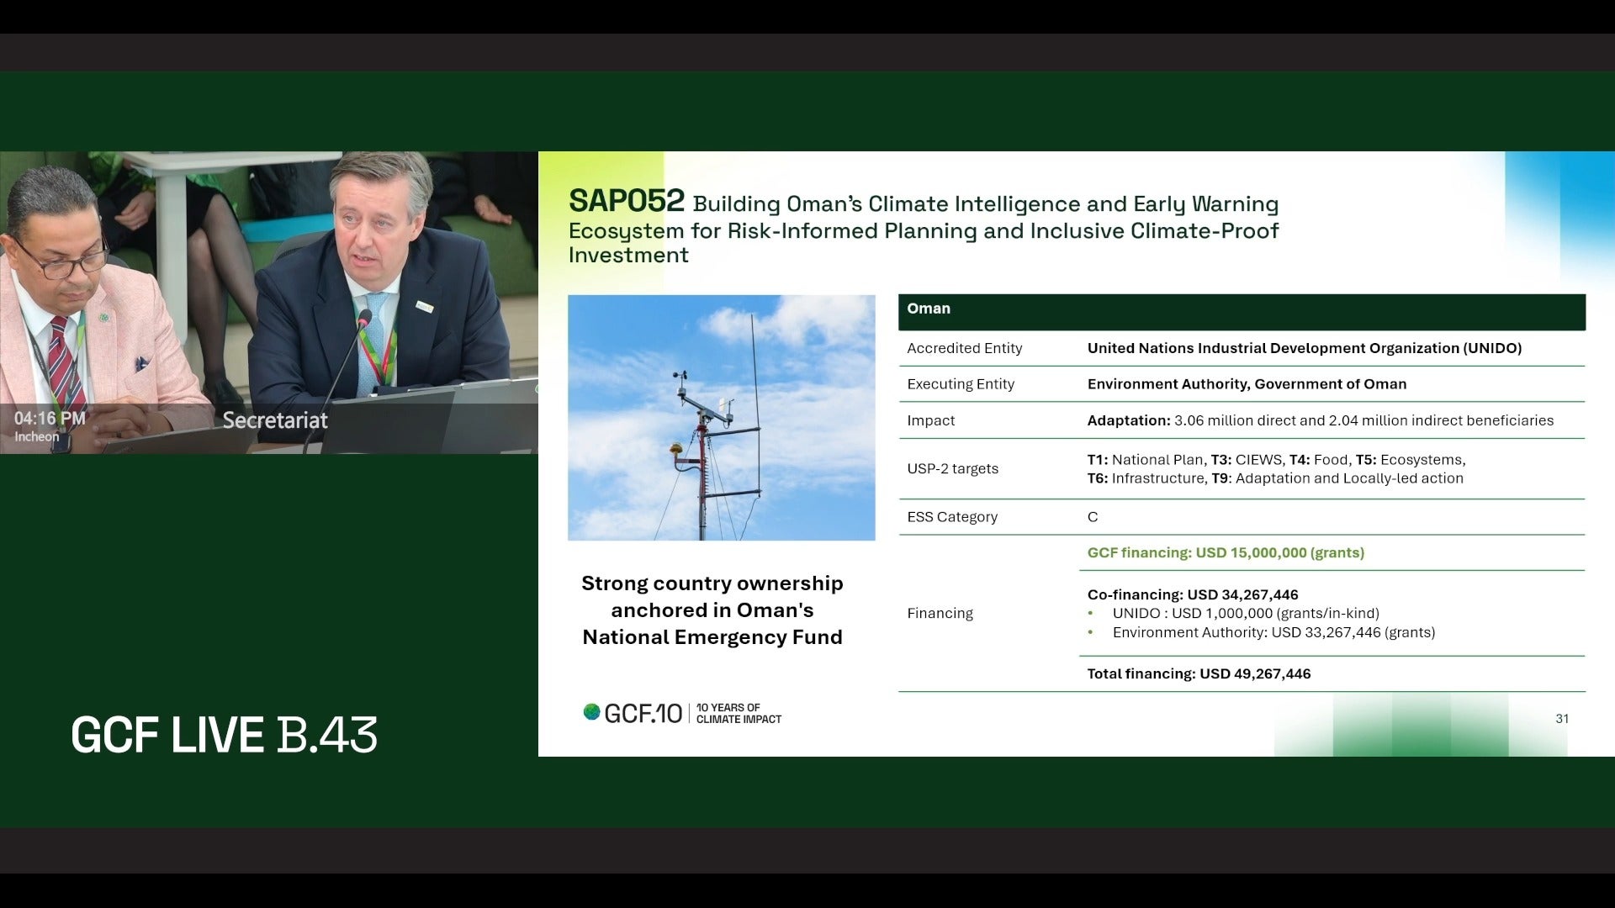Click the GCF LIVE B.43 title text
This screenshot has width=1615, height=908.
pos(225,735)
